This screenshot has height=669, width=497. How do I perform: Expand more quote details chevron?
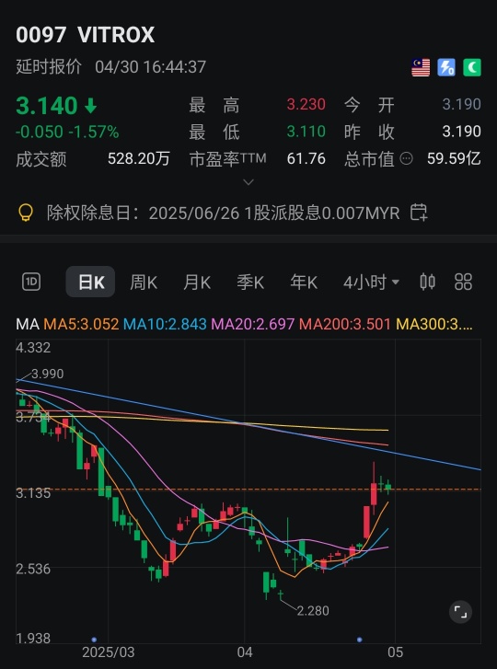tap(248, 182)
